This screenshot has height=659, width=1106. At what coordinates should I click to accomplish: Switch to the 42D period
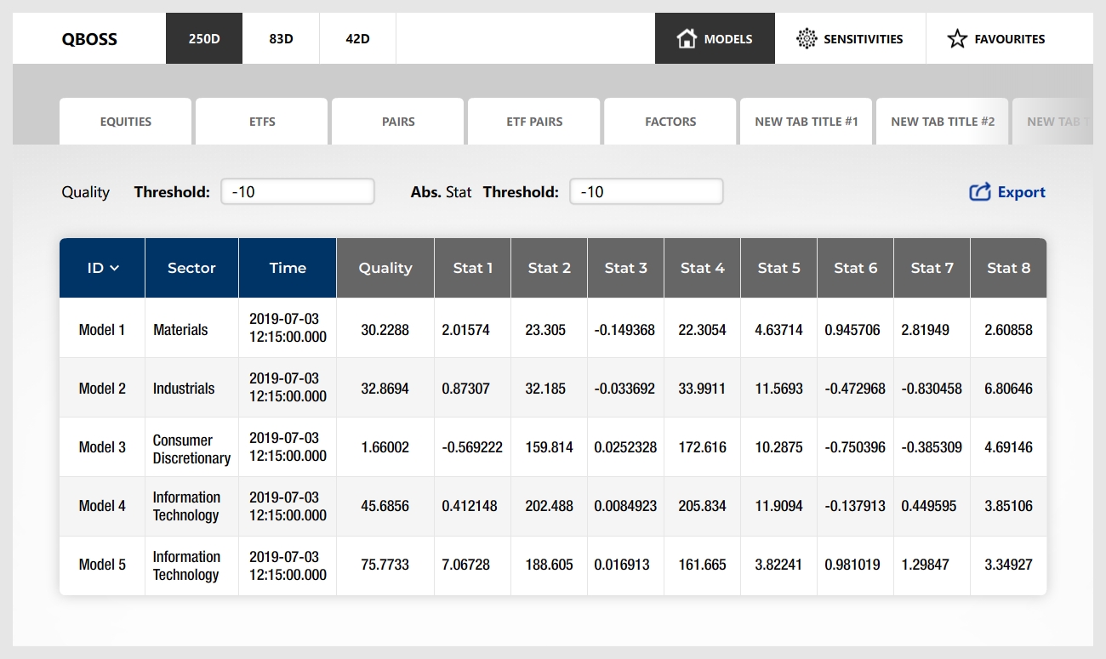tap(357, 38)
